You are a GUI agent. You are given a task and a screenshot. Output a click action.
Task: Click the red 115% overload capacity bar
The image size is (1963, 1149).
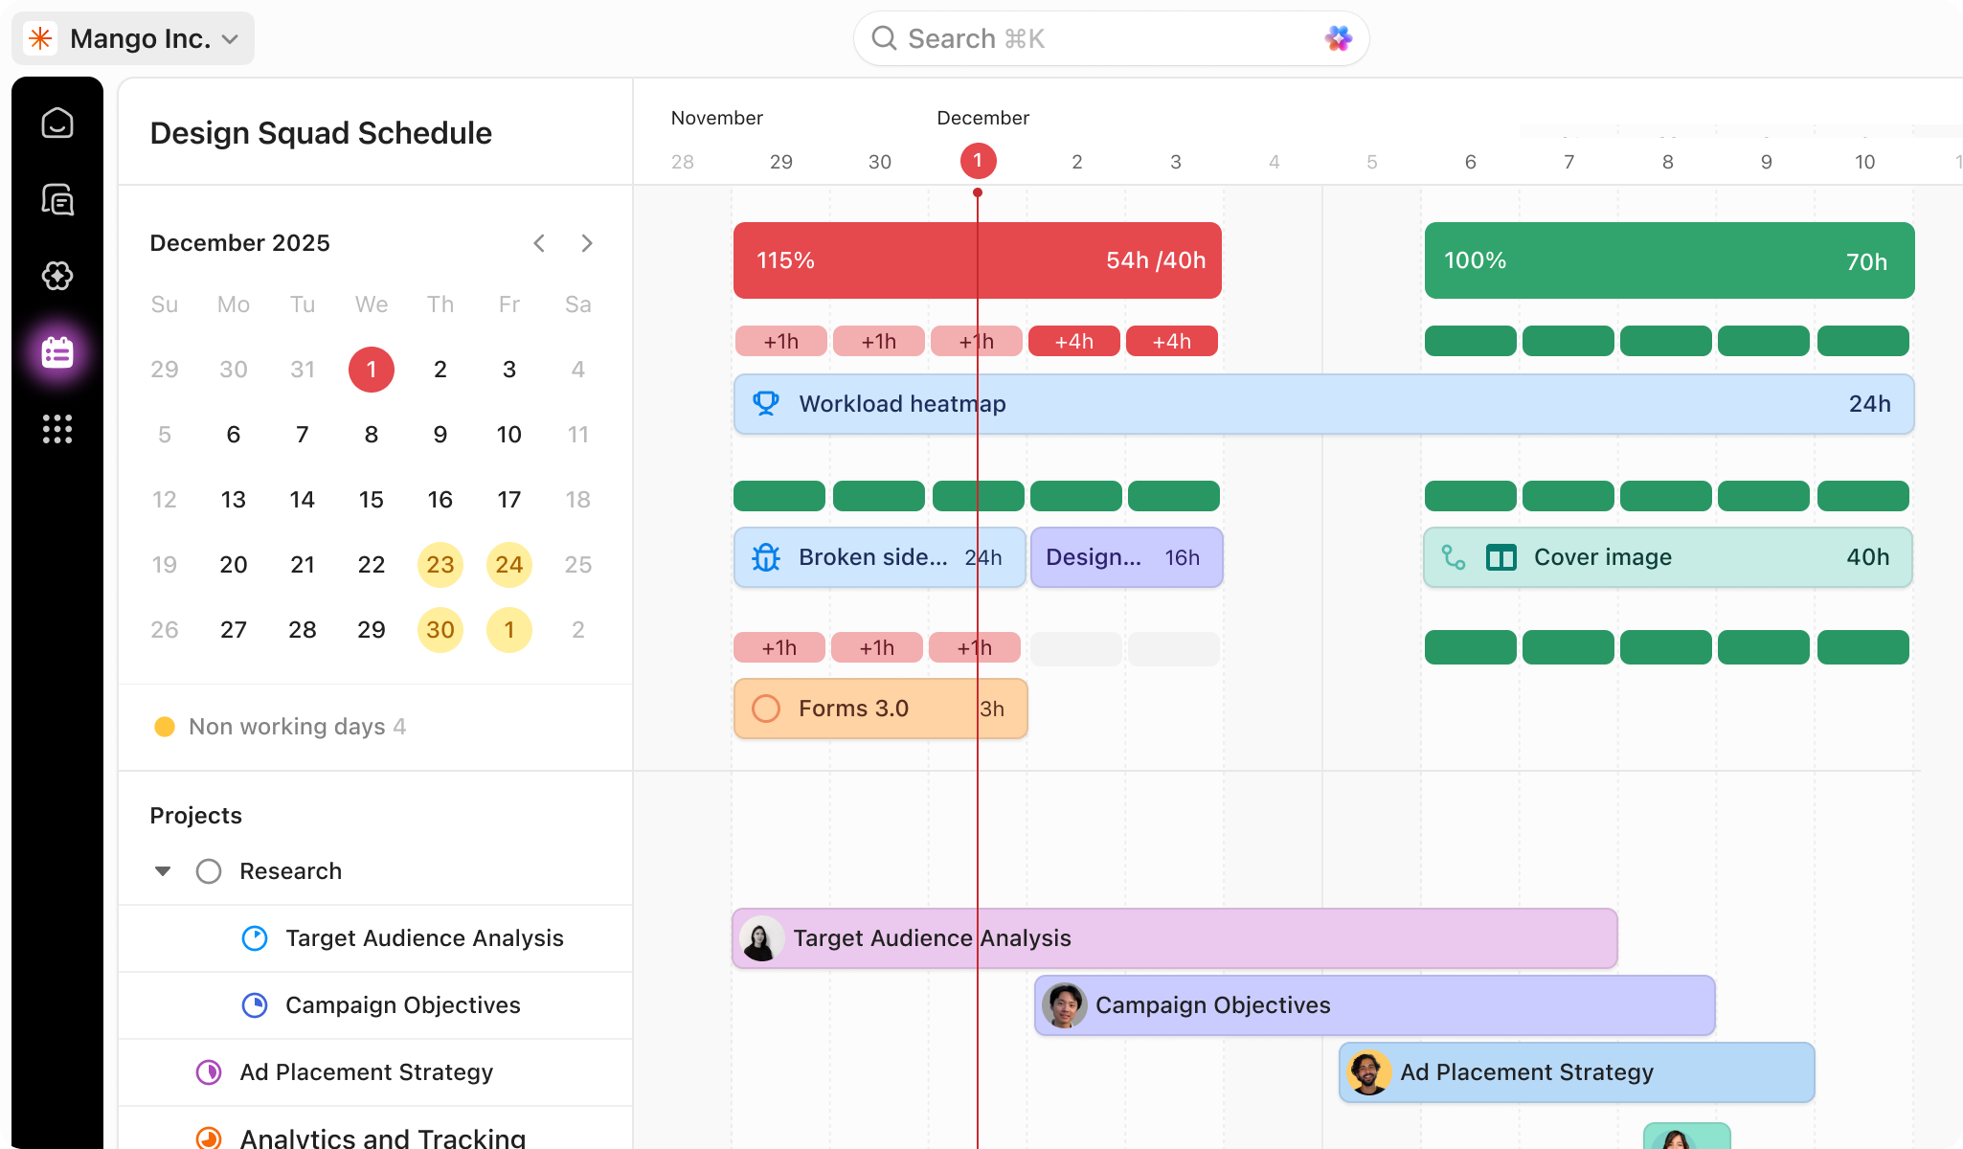pos(977,260)
